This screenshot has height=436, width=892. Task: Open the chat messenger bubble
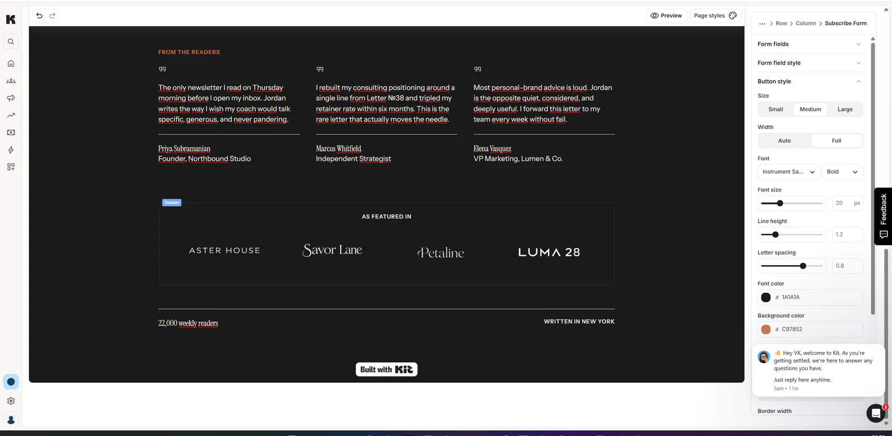click(876, 413)
